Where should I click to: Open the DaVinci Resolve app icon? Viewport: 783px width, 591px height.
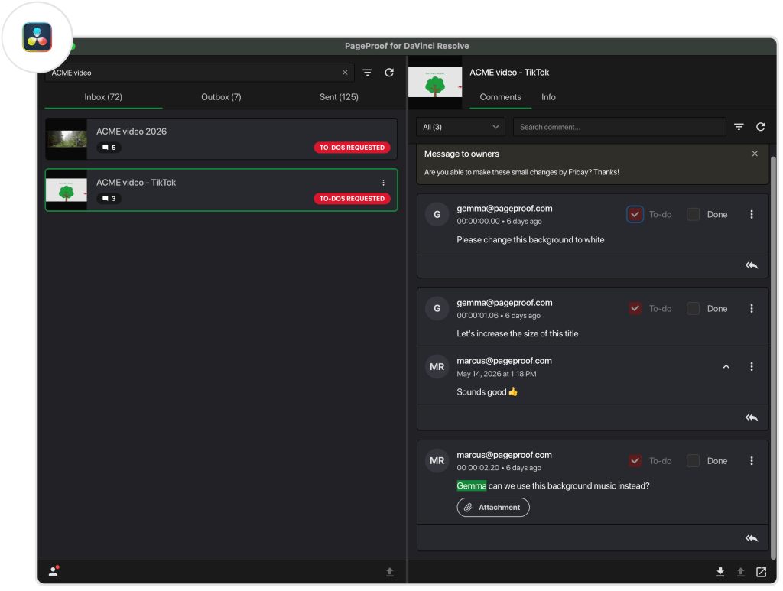click(37, 37)
